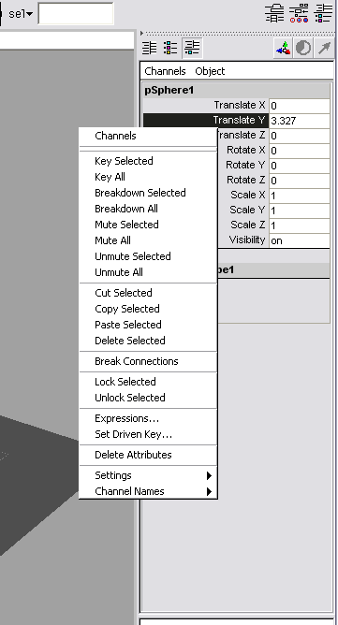Viewport: 338px width, 625px height.
Task: Enable the manipulator axes icon in the channel box
Action: coord(284,49)
